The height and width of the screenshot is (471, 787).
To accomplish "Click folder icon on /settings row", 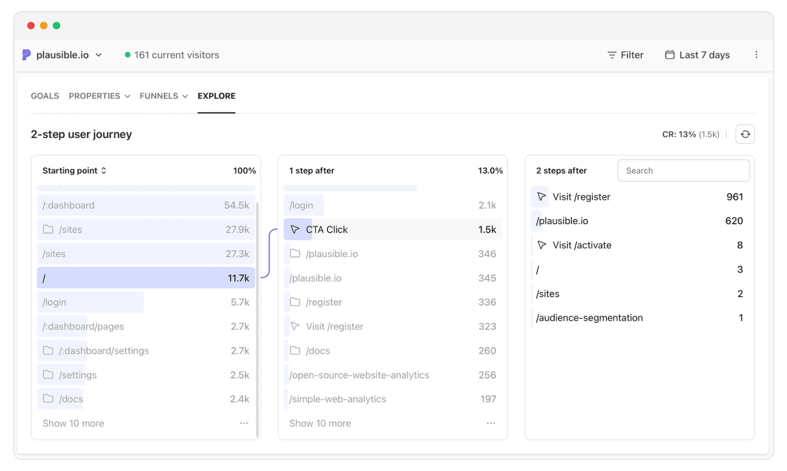I will pyautogui.click(x=48, y=375).
